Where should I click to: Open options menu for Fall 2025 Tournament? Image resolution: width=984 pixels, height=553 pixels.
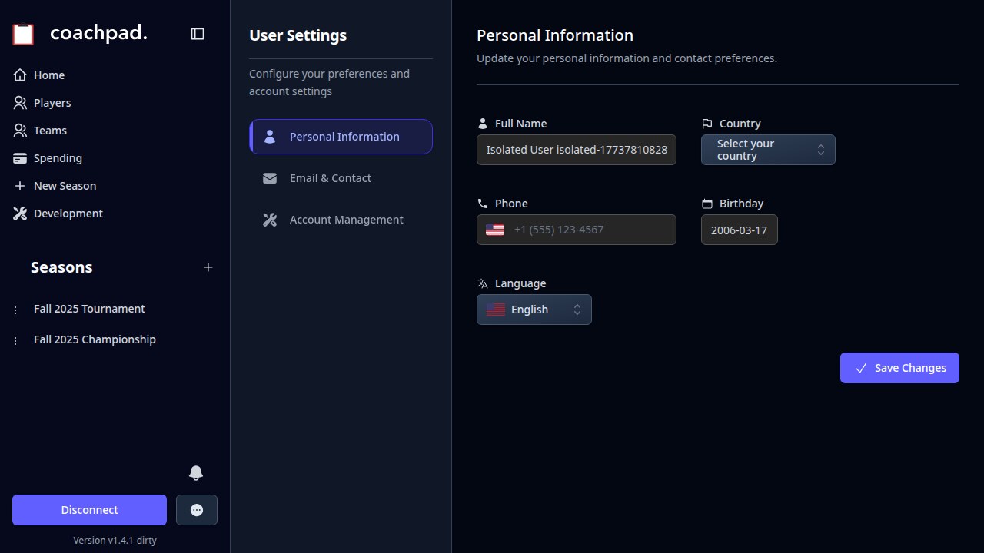pos(16,310)
